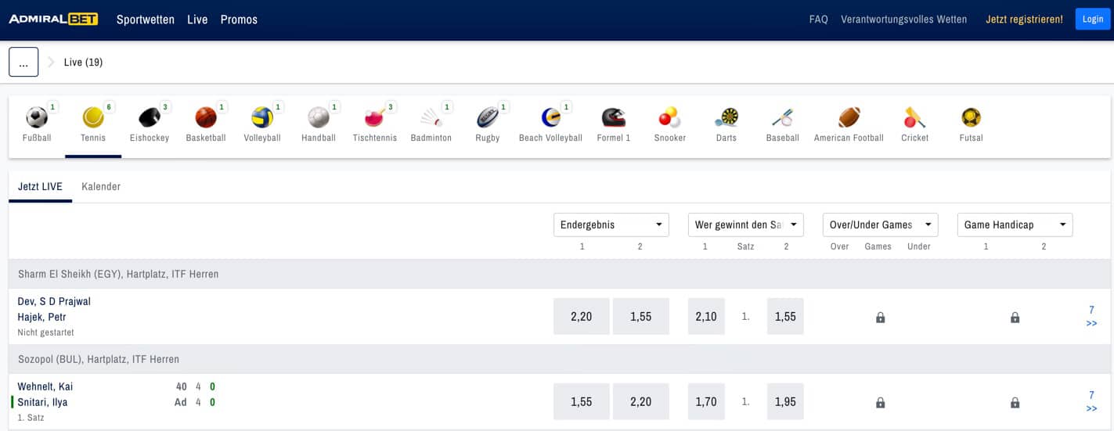Select odds 2,20 for Dev, S D Prajwal
Screen dimensions: 1114x431
[581, 317]
